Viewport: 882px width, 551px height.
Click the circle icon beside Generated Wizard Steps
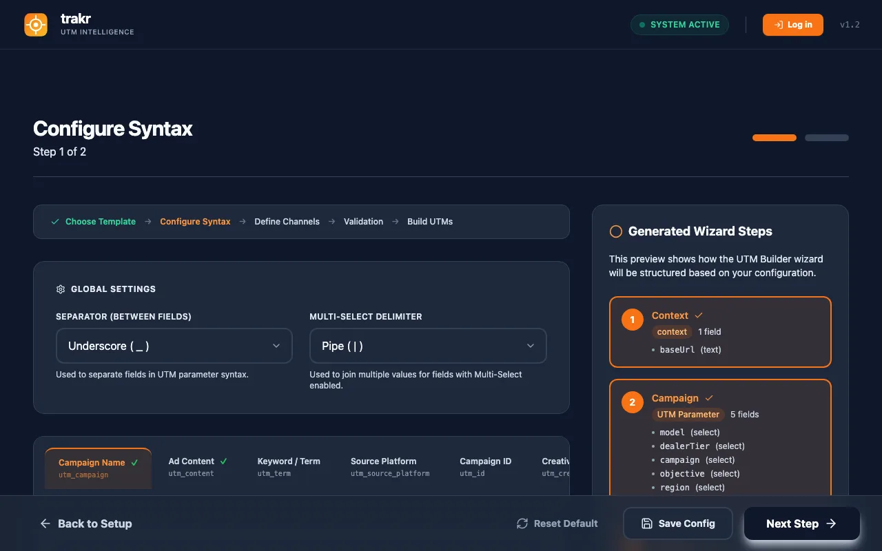(x=616, y=231)
